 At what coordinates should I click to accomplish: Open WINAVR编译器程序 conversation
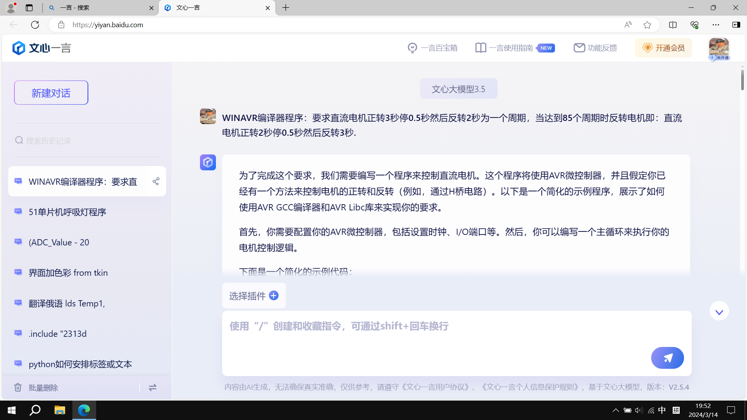(82, 182)
